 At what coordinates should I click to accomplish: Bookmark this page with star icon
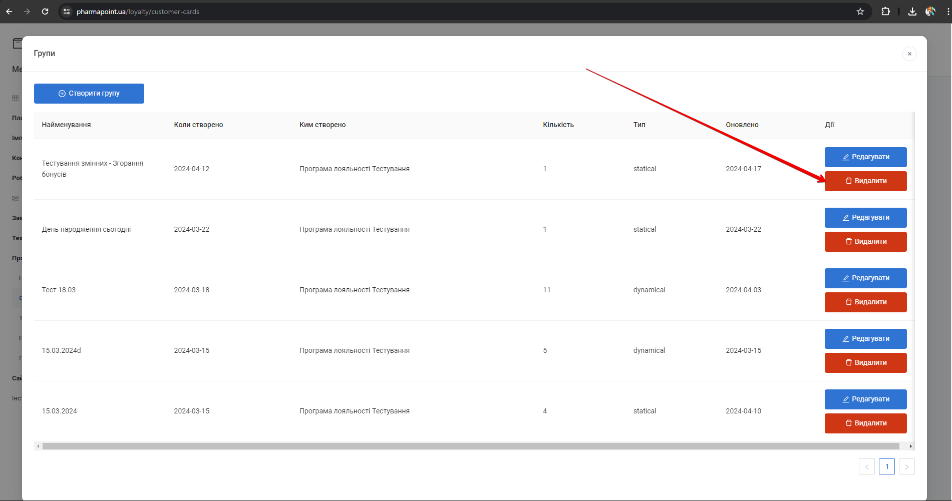860,12
